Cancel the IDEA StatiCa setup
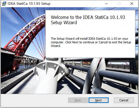The image size is (139, 108). coord(124,100)
